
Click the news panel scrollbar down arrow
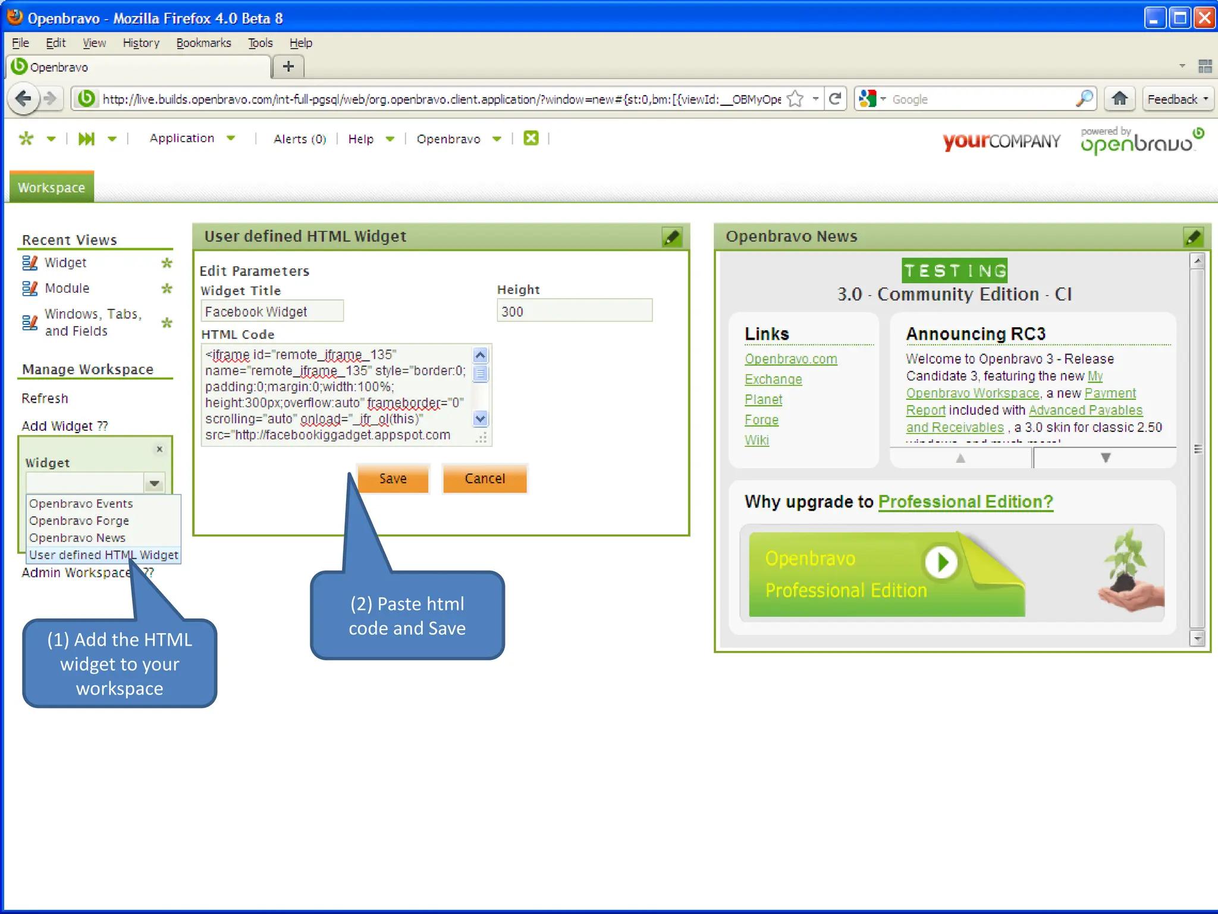tap(1198, 638)
